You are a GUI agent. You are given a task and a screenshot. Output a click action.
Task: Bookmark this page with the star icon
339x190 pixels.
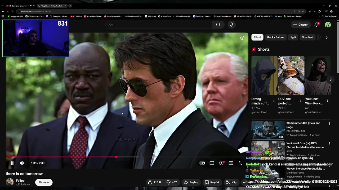[x=303, y=12]
